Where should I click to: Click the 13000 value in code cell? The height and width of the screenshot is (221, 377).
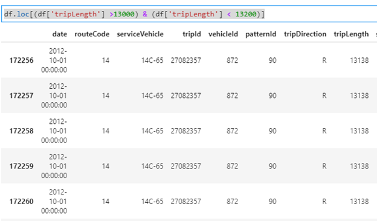[124, 14]
